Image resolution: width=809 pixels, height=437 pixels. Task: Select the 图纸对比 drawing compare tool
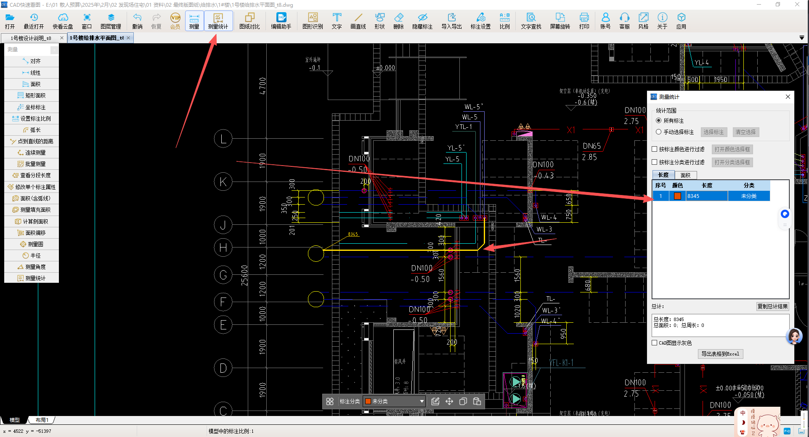(x=249, y=21)
